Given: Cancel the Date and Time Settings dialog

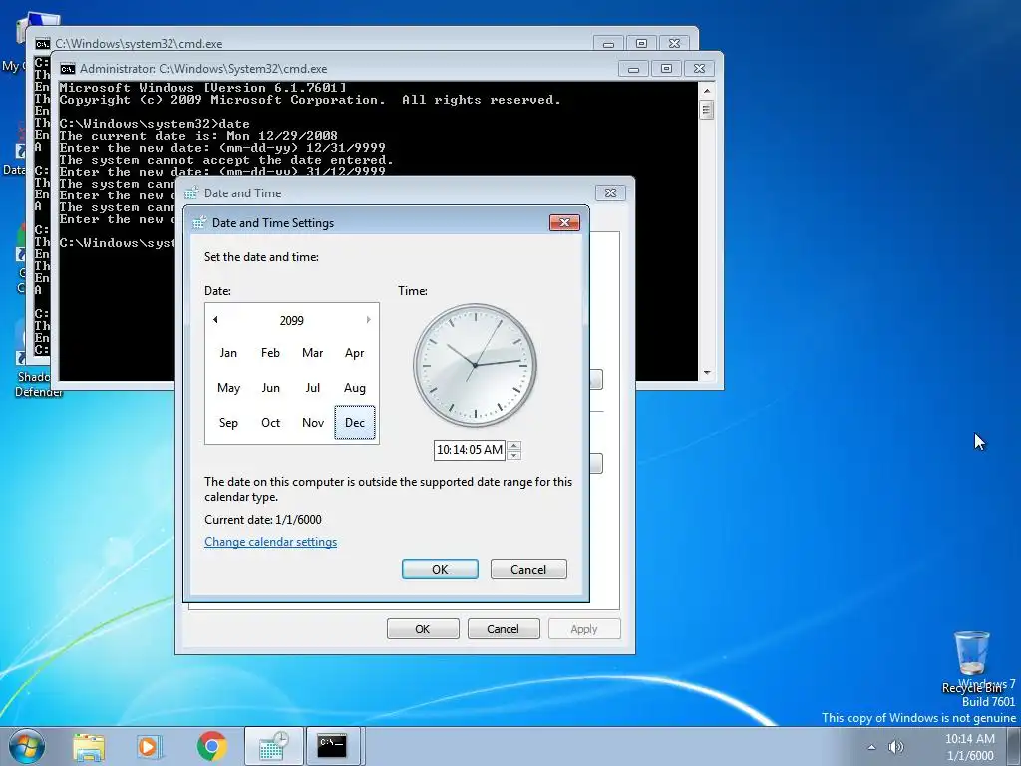Looking at the screenshot, I should click(528, 570).
